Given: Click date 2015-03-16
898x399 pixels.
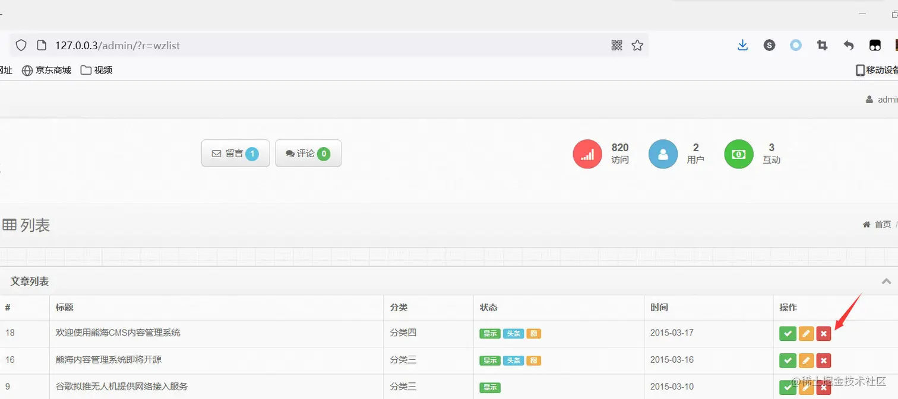Looking at the screenshot, I should click(672, 360).
